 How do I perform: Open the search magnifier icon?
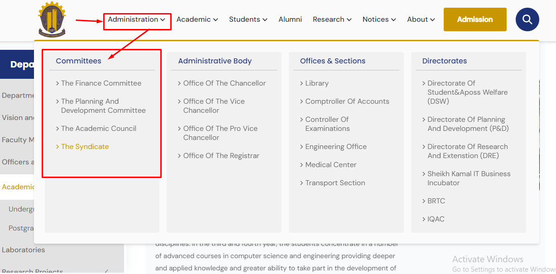pyautogui.click(x=527, y=19)
